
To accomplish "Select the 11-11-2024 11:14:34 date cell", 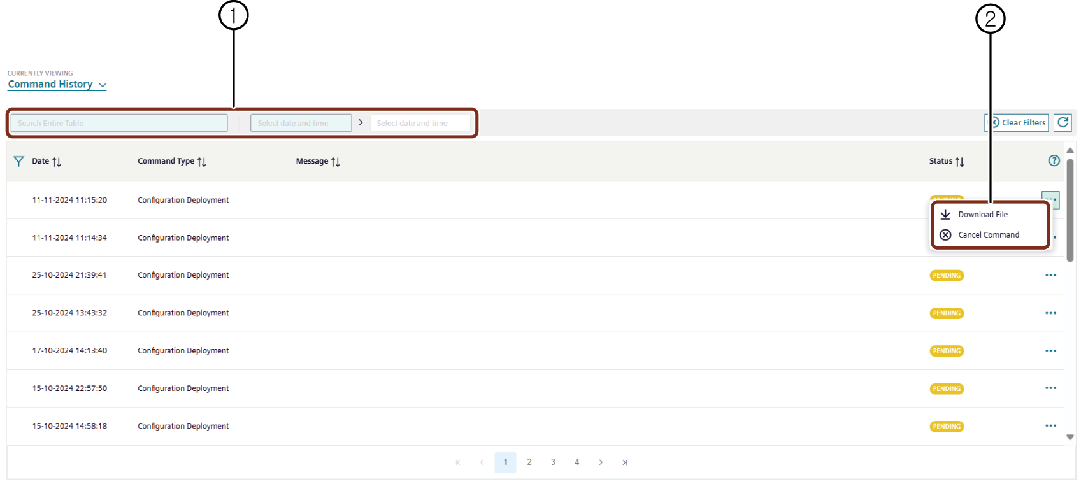I will (69, 238).
